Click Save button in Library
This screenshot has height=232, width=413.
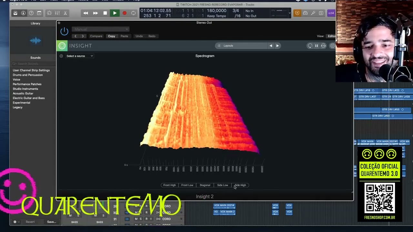pyautogui.click(x=51, y=222)
